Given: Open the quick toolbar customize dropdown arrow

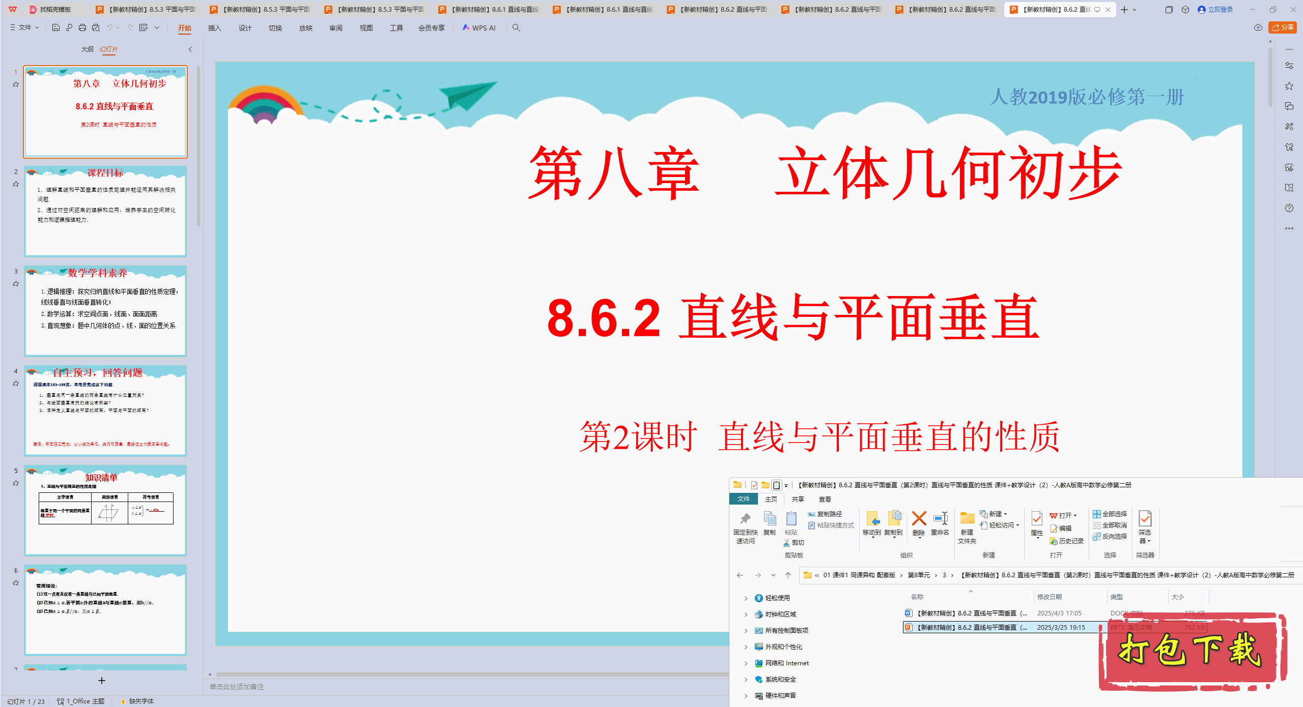Looking at the screenshot, I should click(x=157, y=28).
